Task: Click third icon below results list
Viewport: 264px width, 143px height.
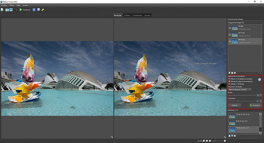Action: [235, 136]
